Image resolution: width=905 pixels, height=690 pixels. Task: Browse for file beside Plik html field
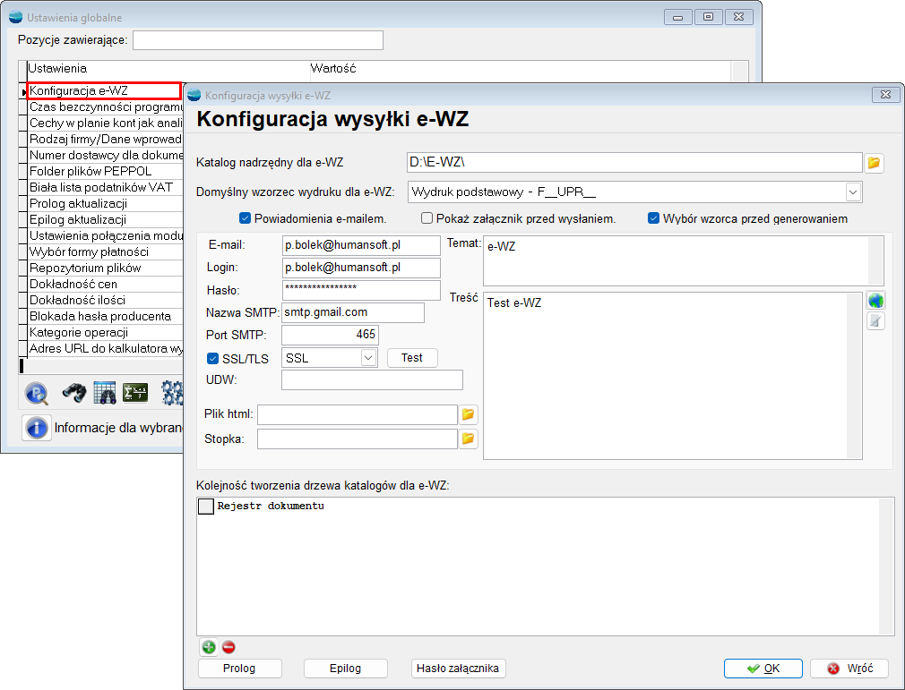(469, 414)
